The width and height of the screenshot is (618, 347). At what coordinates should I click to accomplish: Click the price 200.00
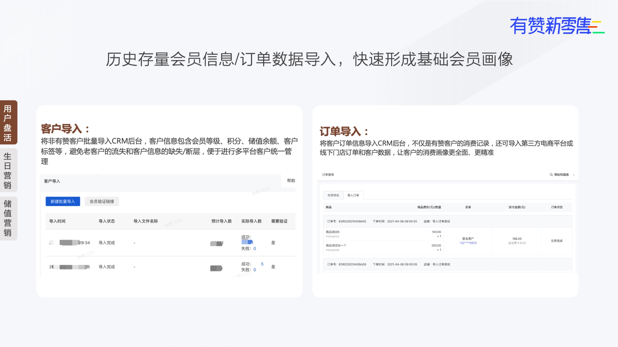pos(436,246)
